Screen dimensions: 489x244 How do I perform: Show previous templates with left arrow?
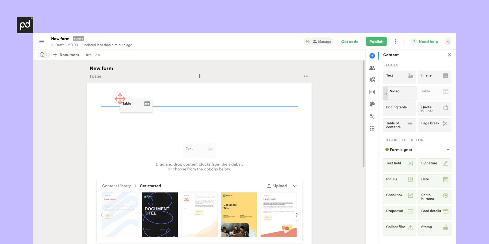point(102,215)
